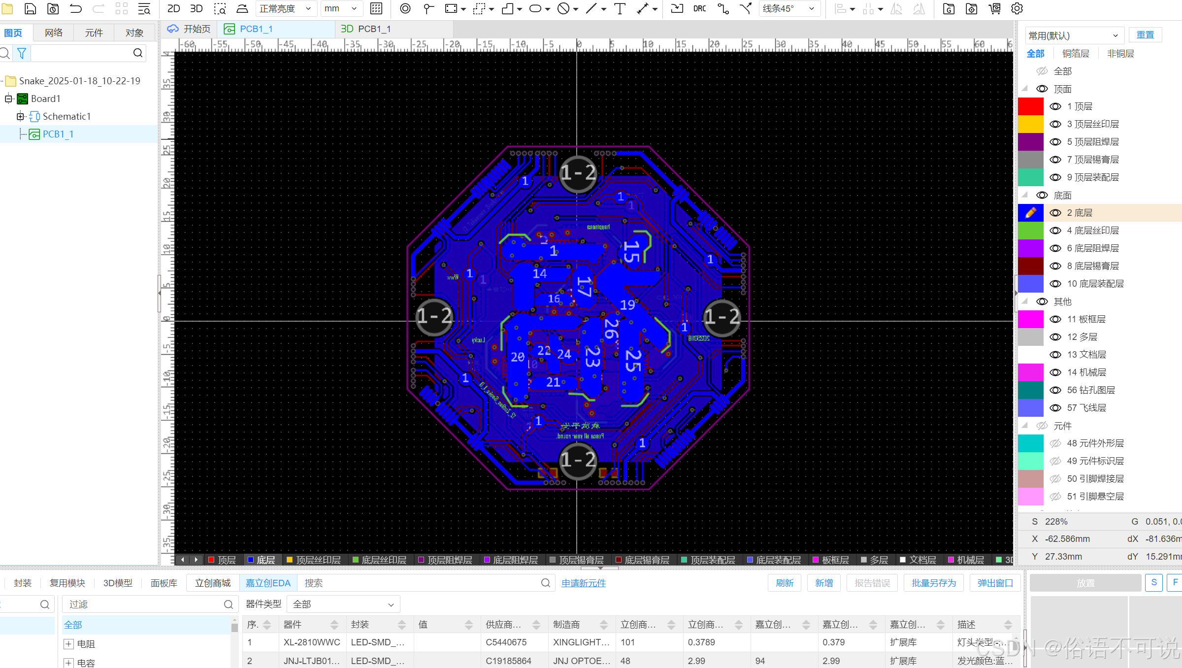The width and height of the screenshot is (1182, 668).
Task: Open the 线条45° routing angle dropdown
Action: [x=789, y=8]
